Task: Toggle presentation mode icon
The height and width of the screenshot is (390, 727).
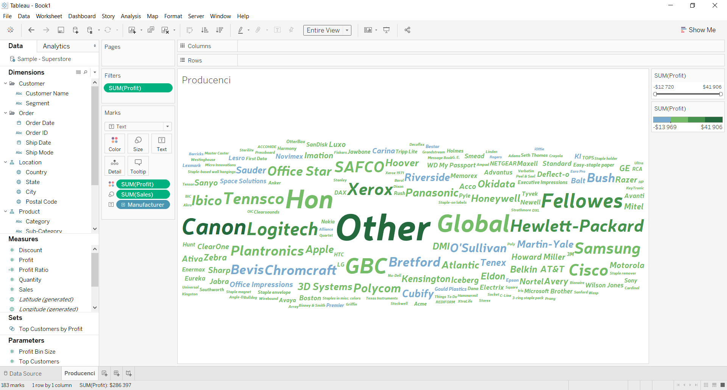Action: [x=387, y=30]
